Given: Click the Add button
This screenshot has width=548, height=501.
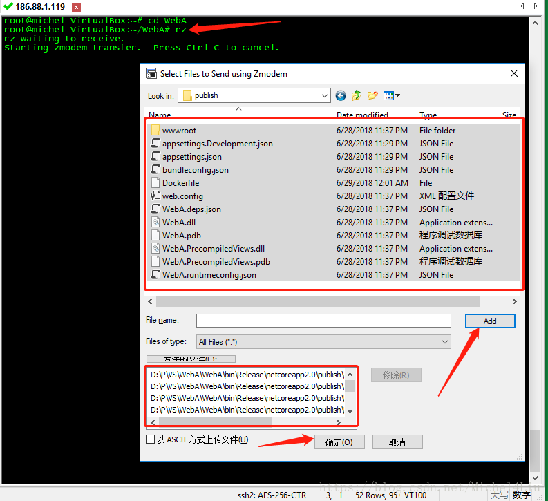Looking at the screenshot, I should click(x=490, y=321).
